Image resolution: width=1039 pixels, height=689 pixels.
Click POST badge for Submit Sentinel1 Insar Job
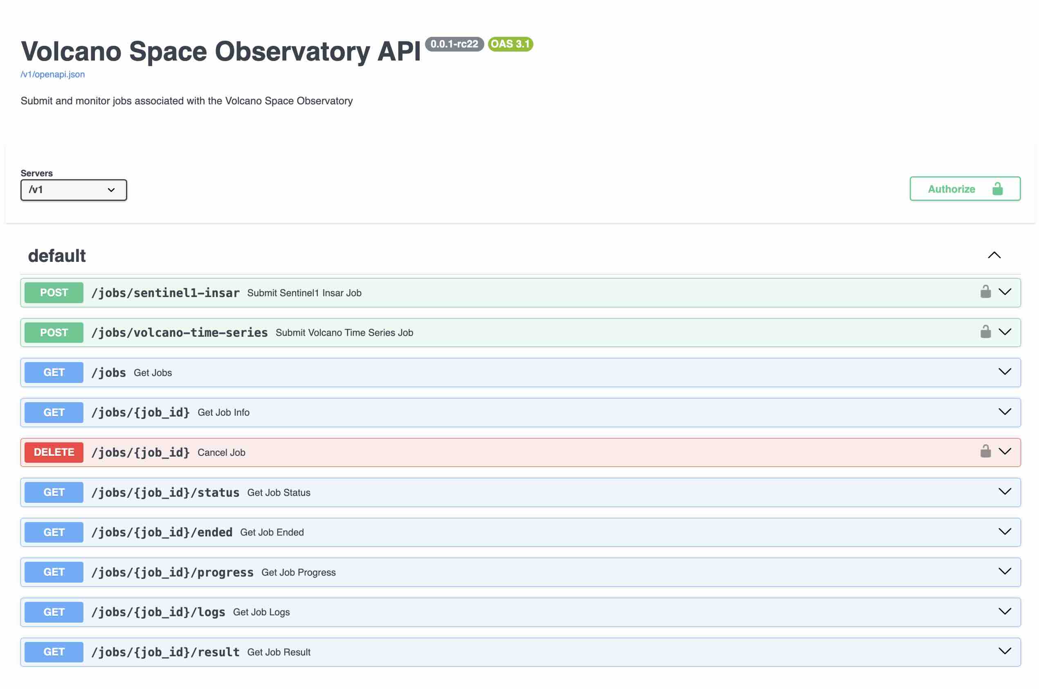click(x=54, y=293)
